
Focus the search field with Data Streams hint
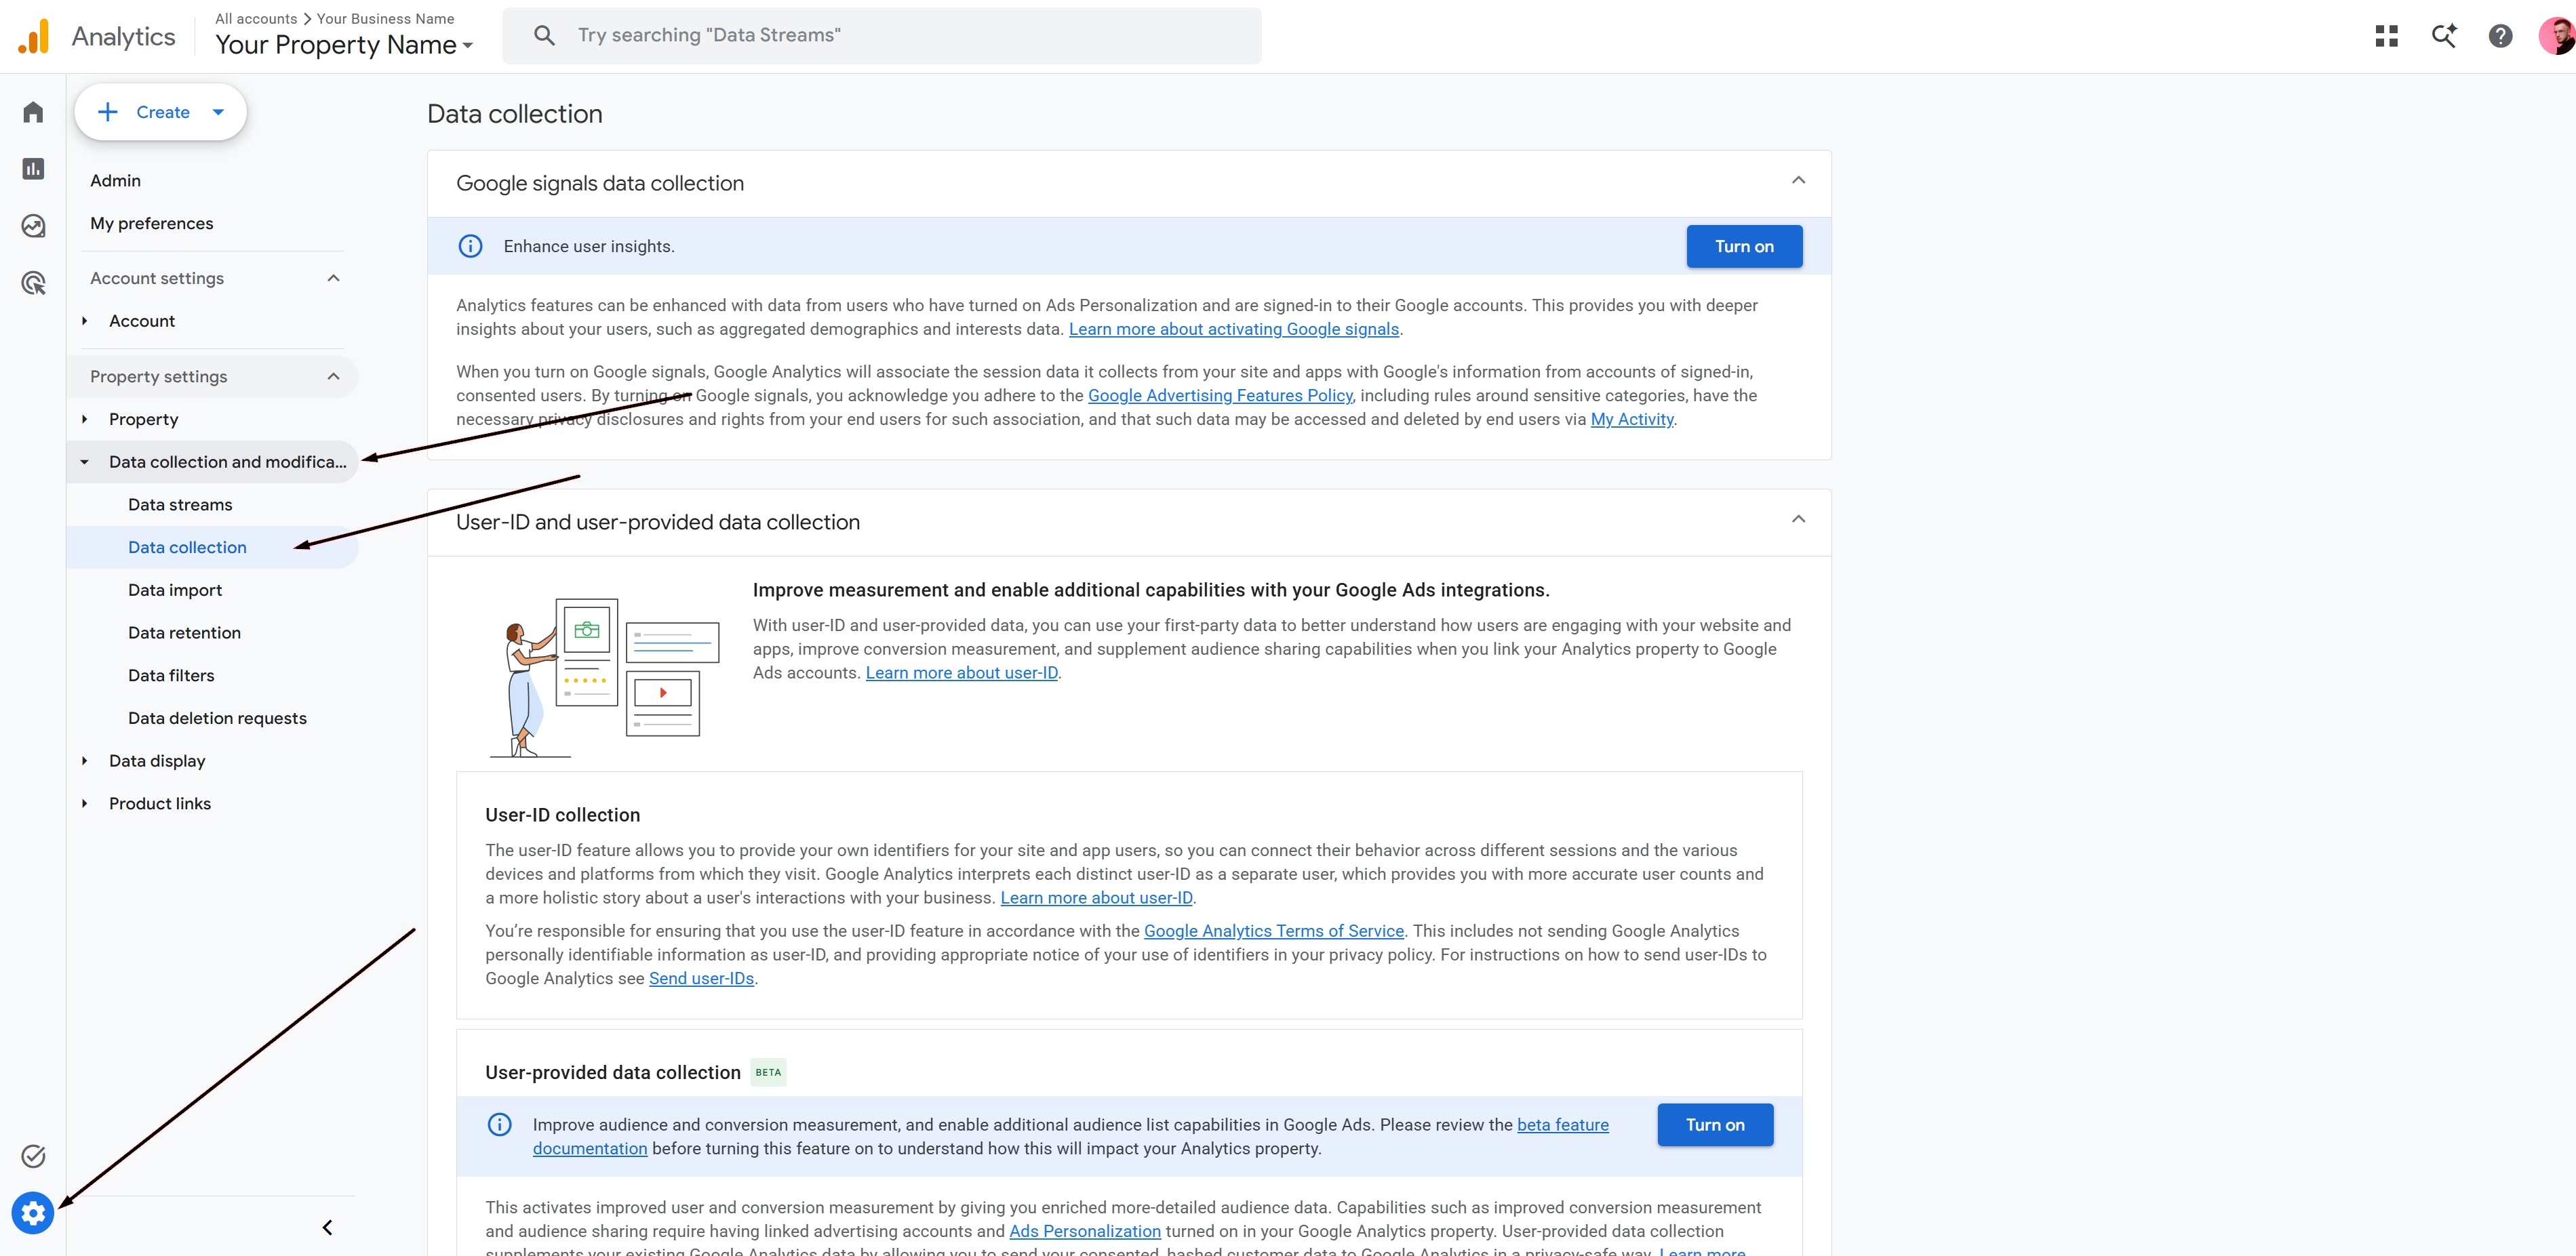[x=882, y=36]
